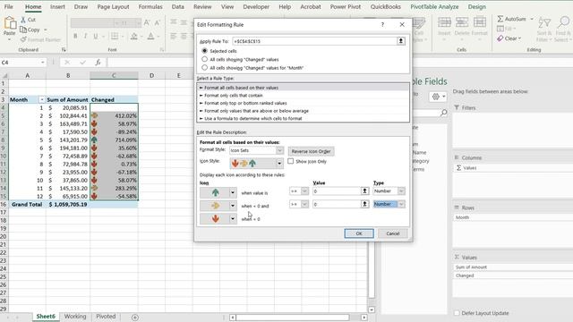Click the Grand Total cell A16
Viewport: 573px width, 322px height.
click(27, 205)
